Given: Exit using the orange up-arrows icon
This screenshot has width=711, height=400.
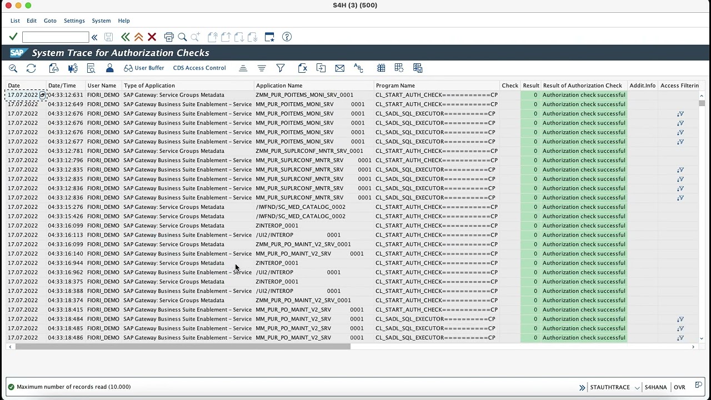Looking at the screenshot, I should 139,37.
